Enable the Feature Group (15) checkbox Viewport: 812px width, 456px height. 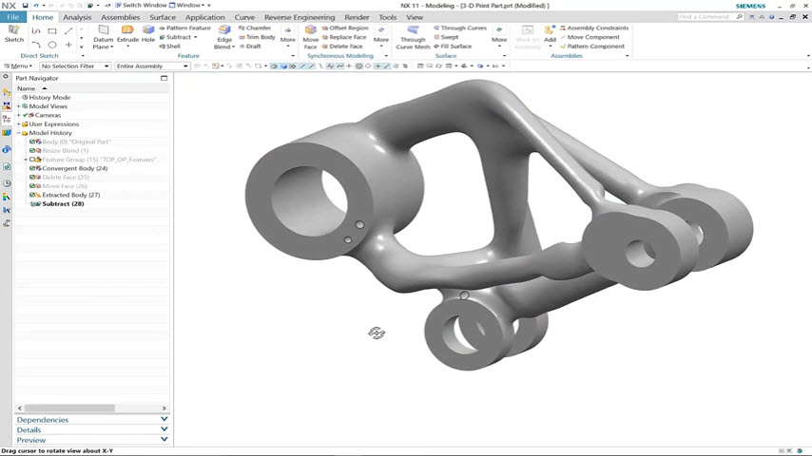(x=32, y=160)
